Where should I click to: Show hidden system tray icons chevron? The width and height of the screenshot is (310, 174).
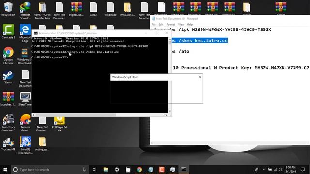[x=264, y=170]
